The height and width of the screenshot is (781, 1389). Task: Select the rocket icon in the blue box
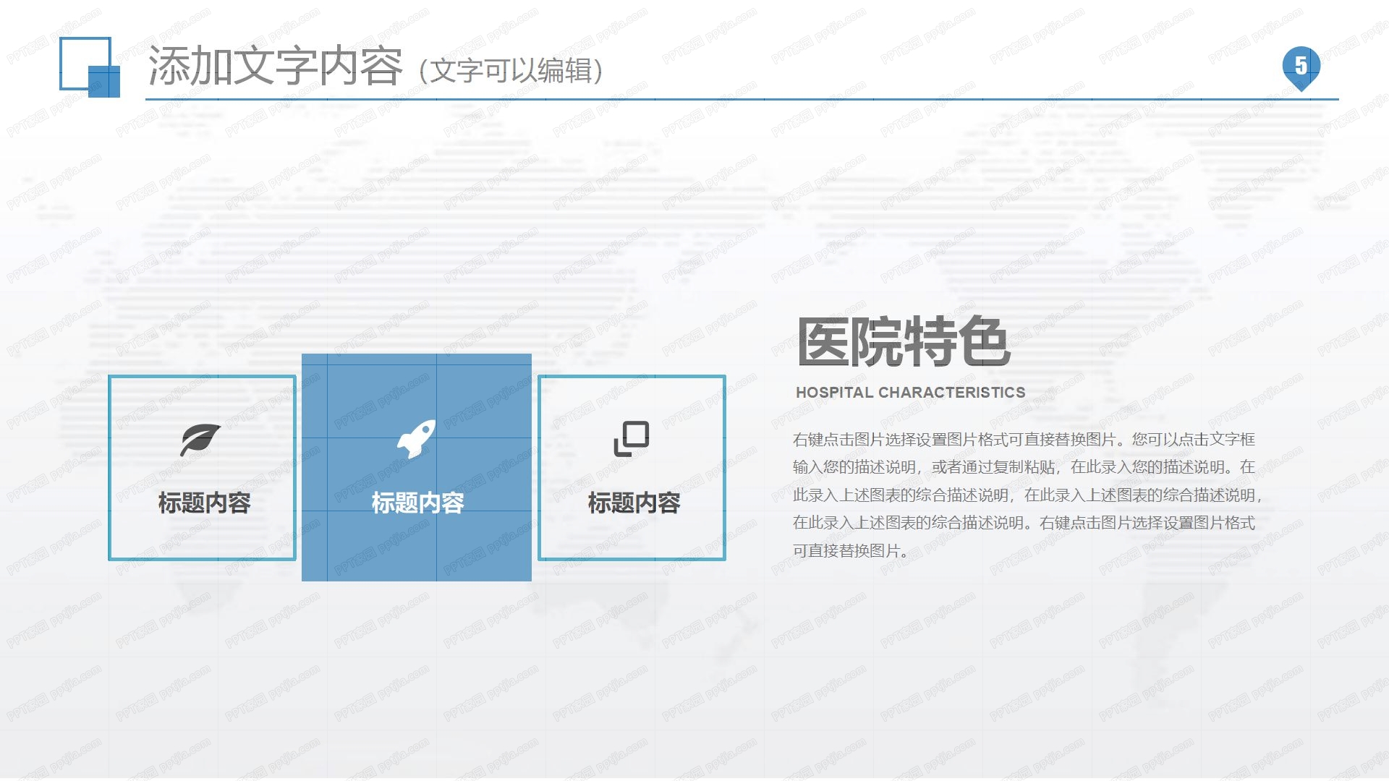click(x=416, y=438)
